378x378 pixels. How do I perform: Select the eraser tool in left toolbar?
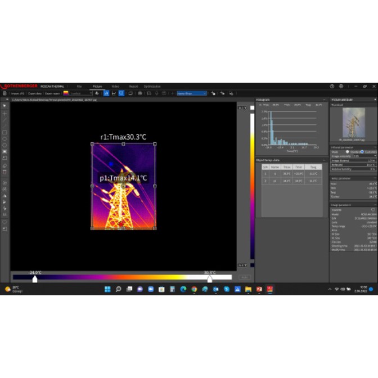coord(4,166)
